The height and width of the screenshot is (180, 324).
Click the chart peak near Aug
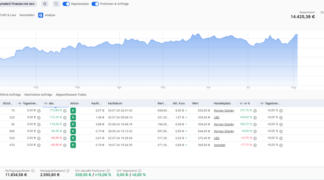[x=296, y=35]
